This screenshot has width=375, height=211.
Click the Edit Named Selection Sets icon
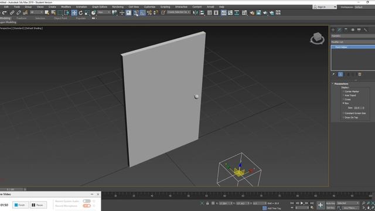pyautogui.click(x=163, y=12)
